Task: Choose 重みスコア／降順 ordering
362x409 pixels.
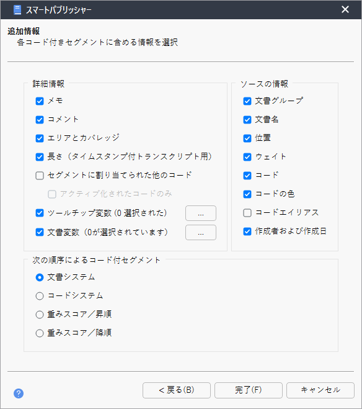Action: (40, 333)
